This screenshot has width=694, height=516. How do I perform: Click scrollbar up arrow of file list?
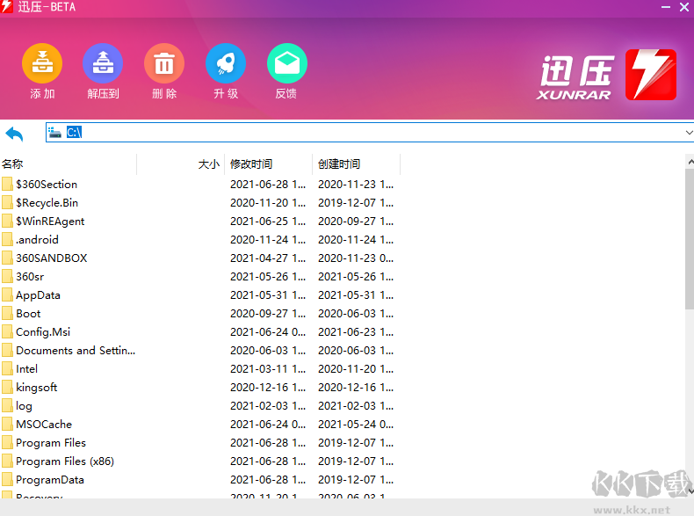click(x=690, y=162)
